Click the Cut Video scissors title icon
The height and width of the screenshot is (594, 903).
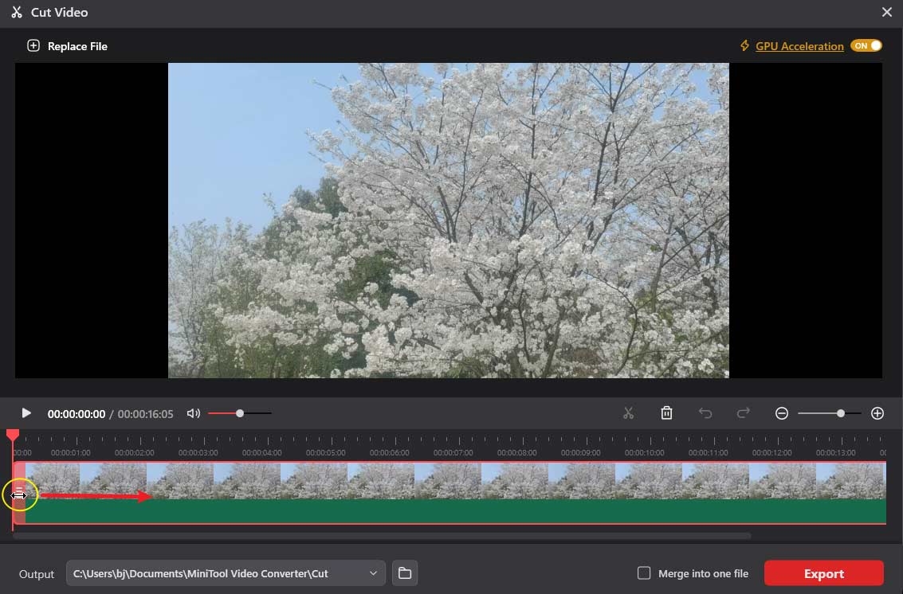17,12
